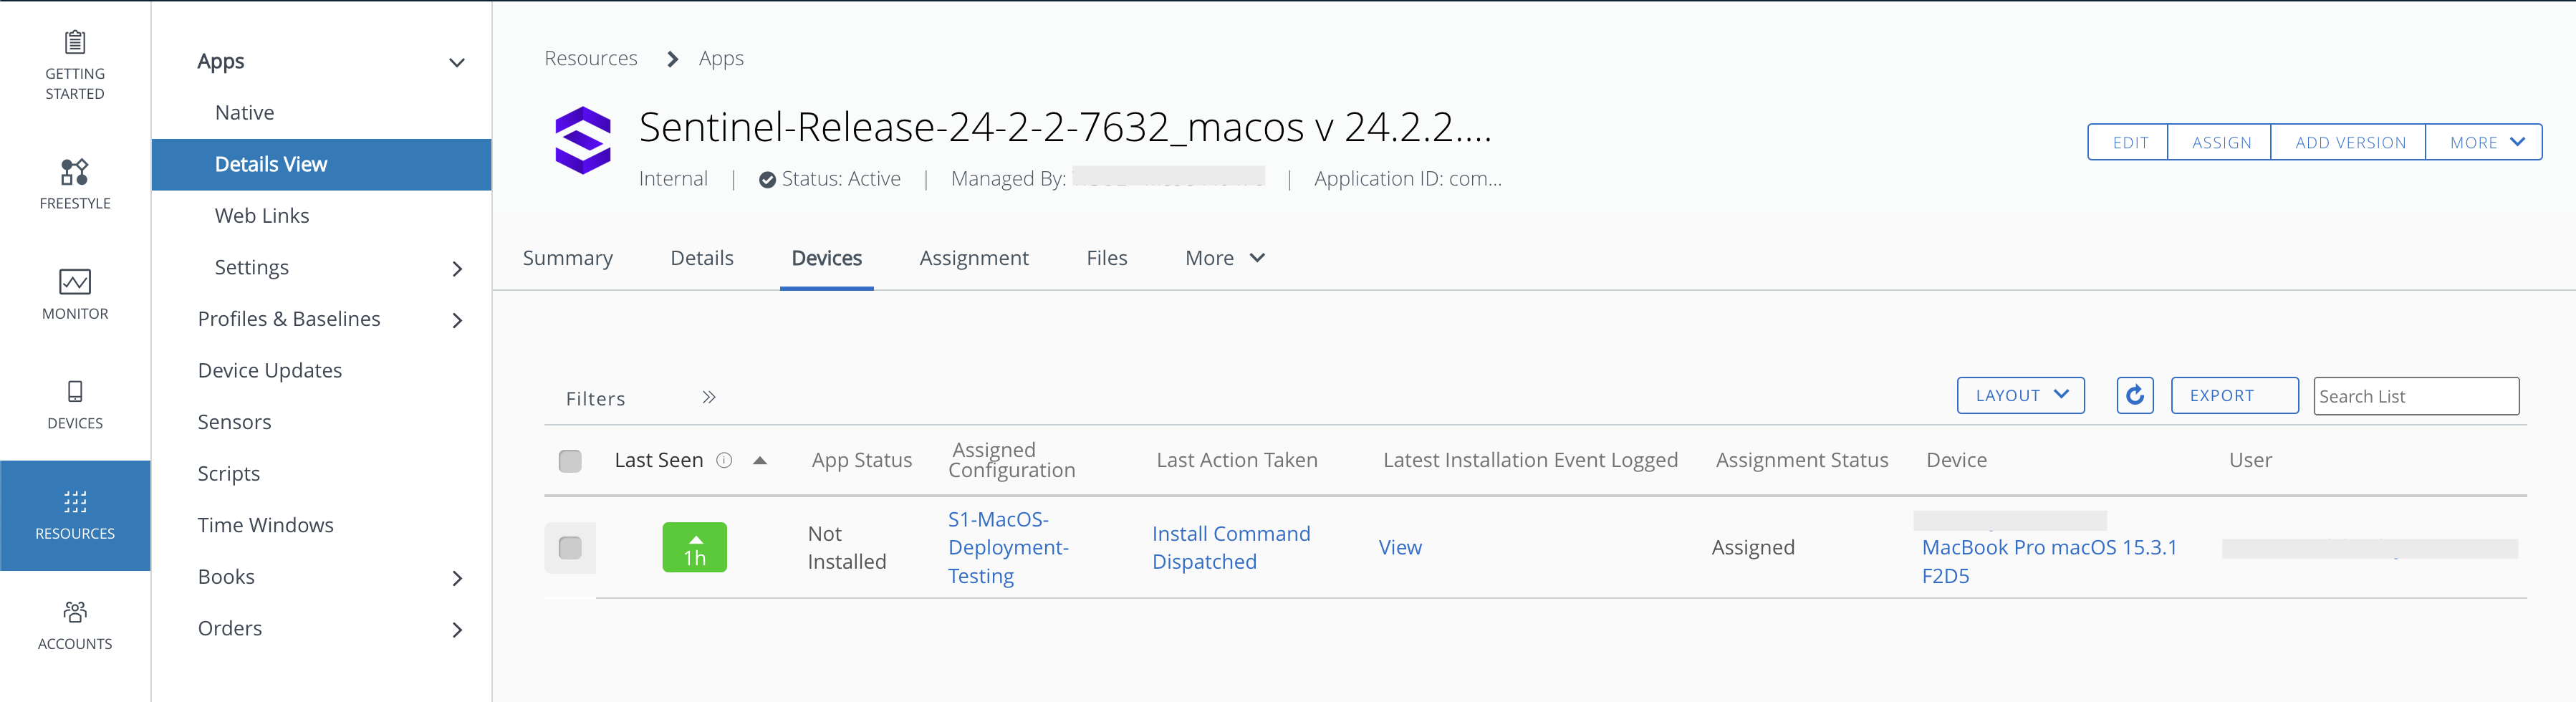Expand Profiles & Baselines chevron
Image resolution: width=2576 pixels, height=702 pixels.
(x=457, y=320)
